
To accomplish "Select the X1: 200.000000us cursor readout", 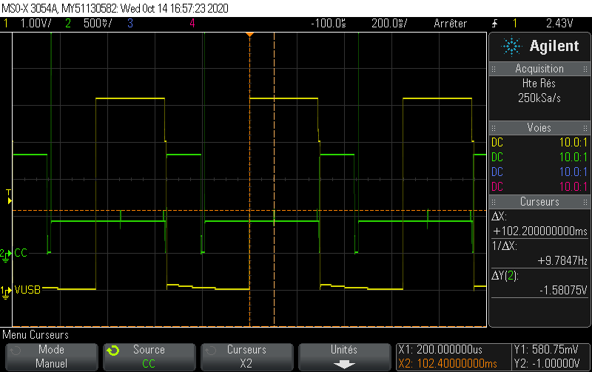I will click(440, 349).
